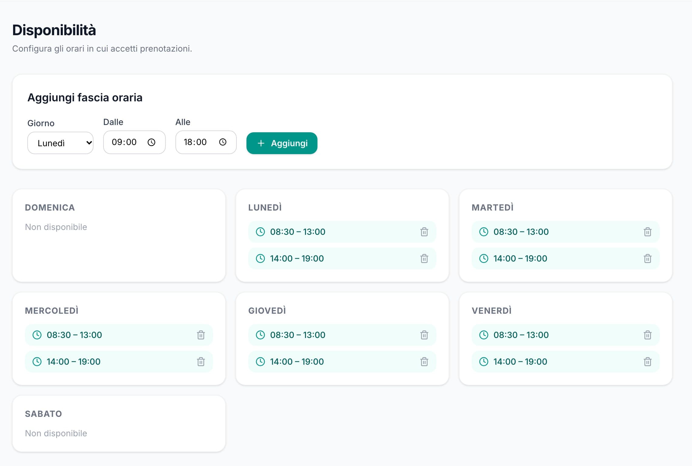Viewport: 692px width, 466px height.
Task: Click the Giovedì card heading
Action: (x=267, y=311)
